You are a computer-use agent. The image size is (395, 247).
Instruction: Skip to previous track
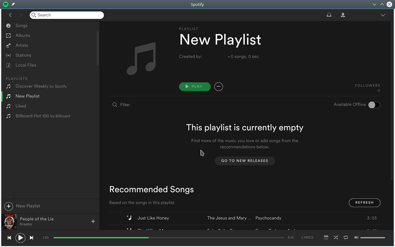tap(9, 238)
